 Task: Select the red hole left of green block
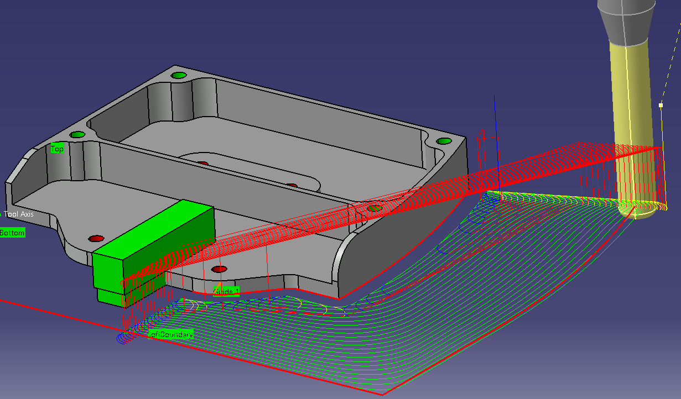tap(97, 238)
